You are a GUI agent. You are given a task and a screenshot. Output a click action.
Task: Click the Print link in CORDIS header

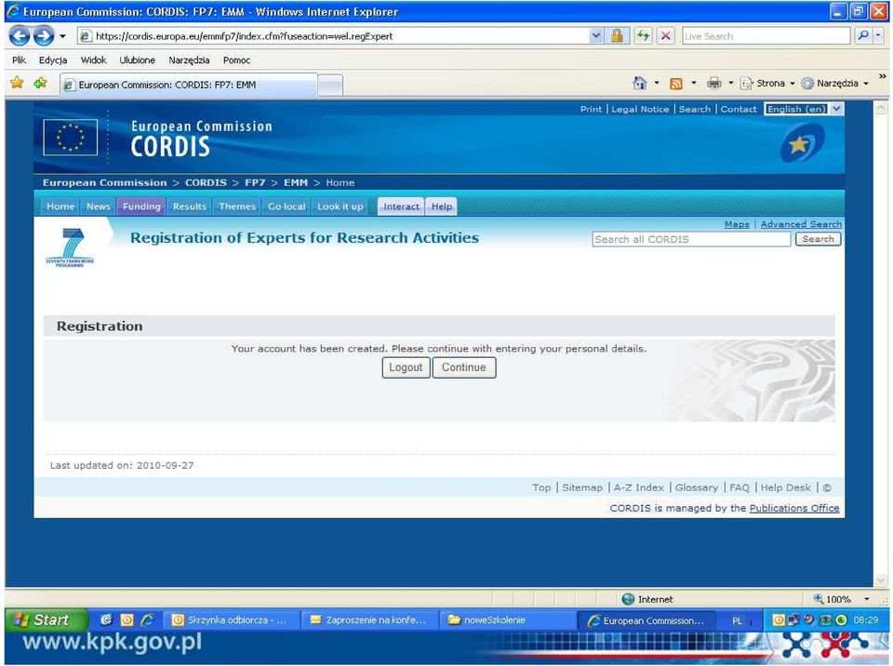tap(591, 109)
